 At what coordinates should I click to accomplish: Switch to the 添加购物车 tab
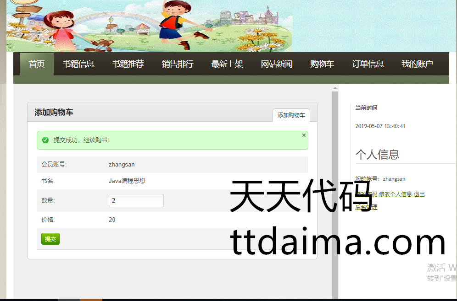click(291, 115)
